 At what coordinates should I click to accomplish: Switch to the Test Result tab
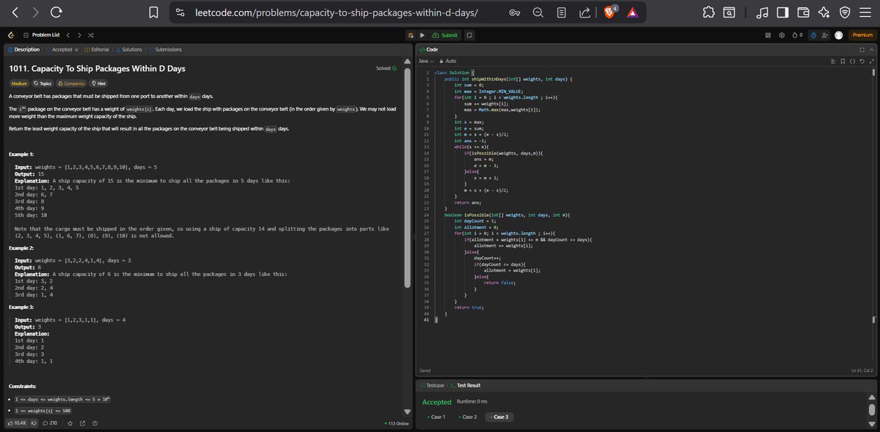tap(465, 385)
